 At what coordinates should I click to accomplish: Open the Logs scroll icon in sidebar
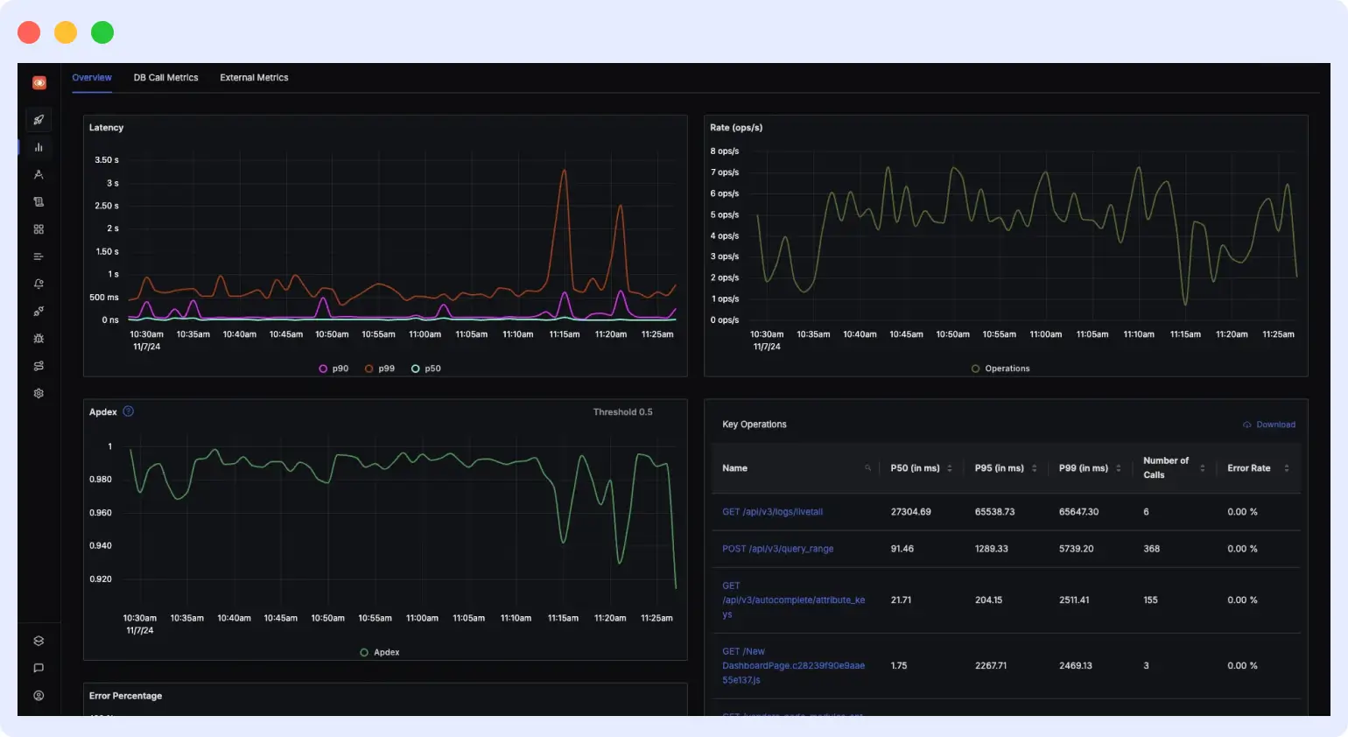[x=39, y=202]
